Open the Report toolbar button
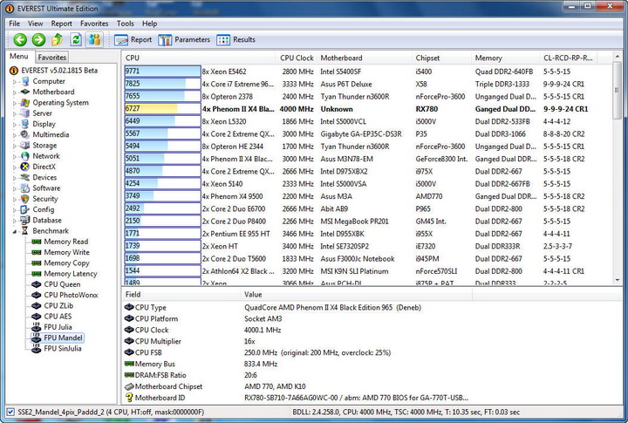Viewport: 628px width, 423px height. tap(133, 39)
